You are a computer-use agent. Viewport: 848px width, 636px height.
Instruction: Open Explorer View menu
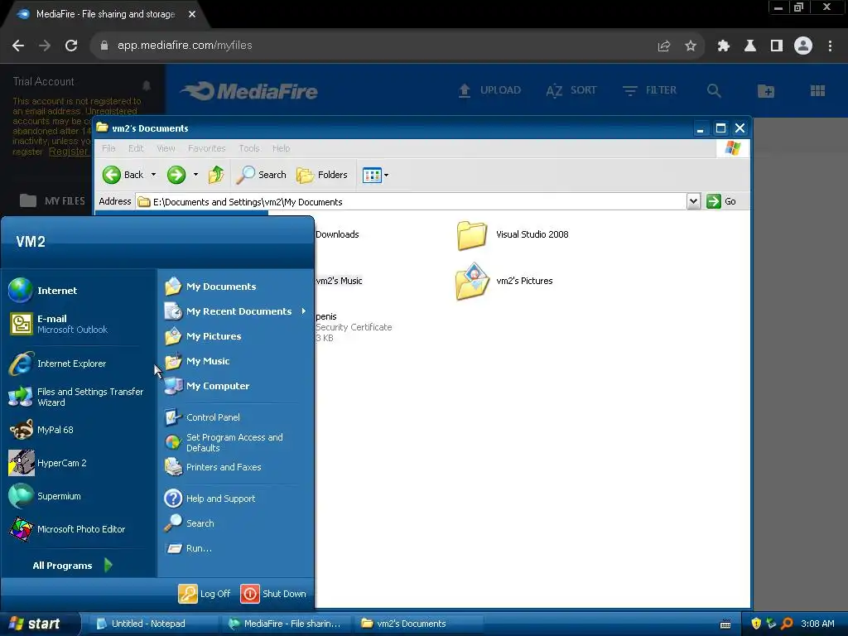point(166,148)
